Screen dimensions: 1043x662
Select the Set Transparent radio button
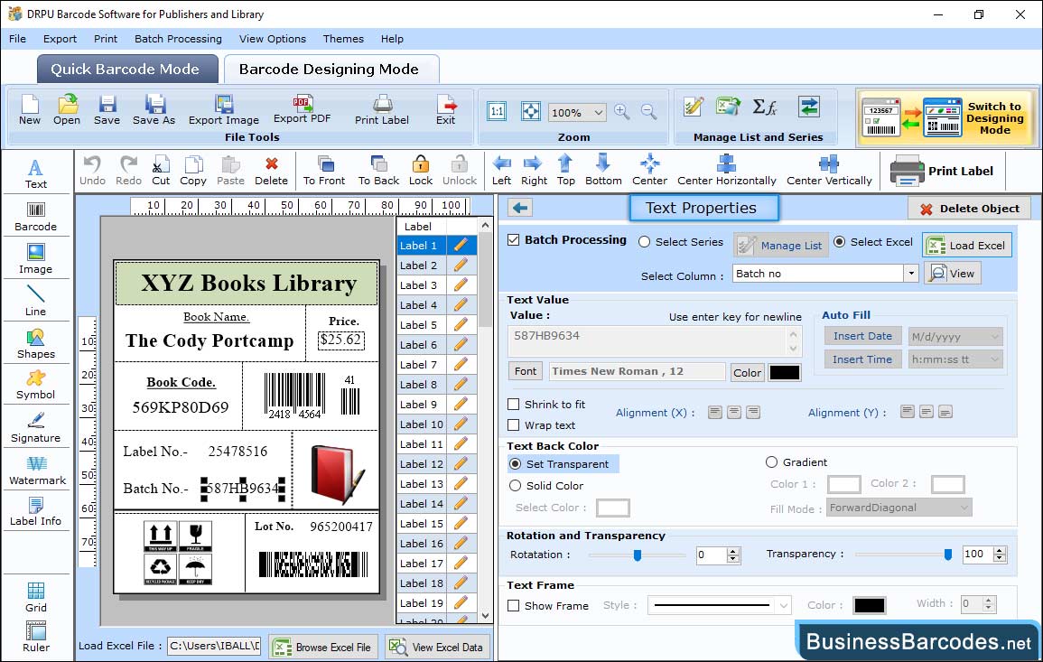click(515, 463)
